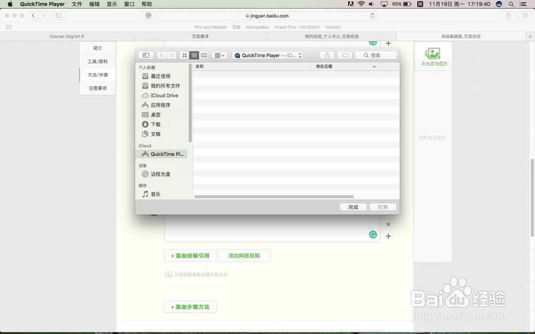
Task: Click the back navigation arrow in the dialog
Action: tap(161, 55)
